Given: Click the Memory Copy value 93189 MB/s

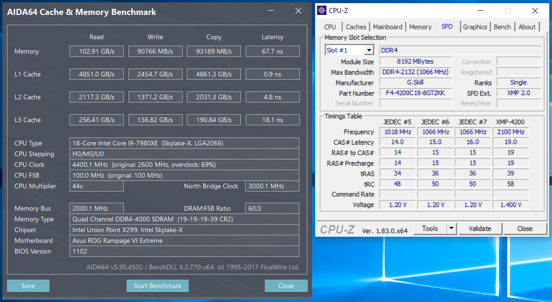Looking at the screenshot, I should pos(214,51).
